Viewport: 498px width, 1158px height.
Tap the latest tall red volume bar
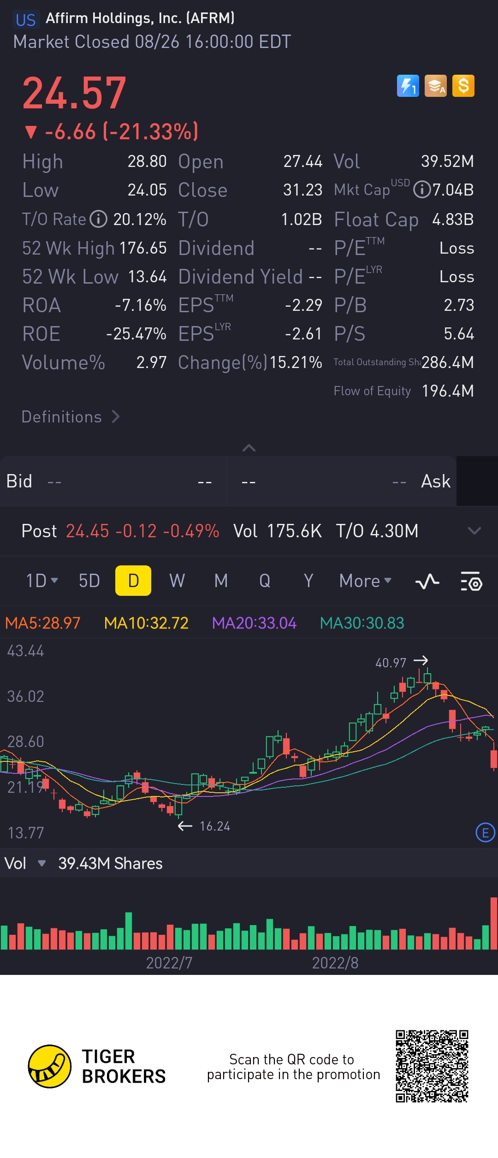tap(494, 923)
